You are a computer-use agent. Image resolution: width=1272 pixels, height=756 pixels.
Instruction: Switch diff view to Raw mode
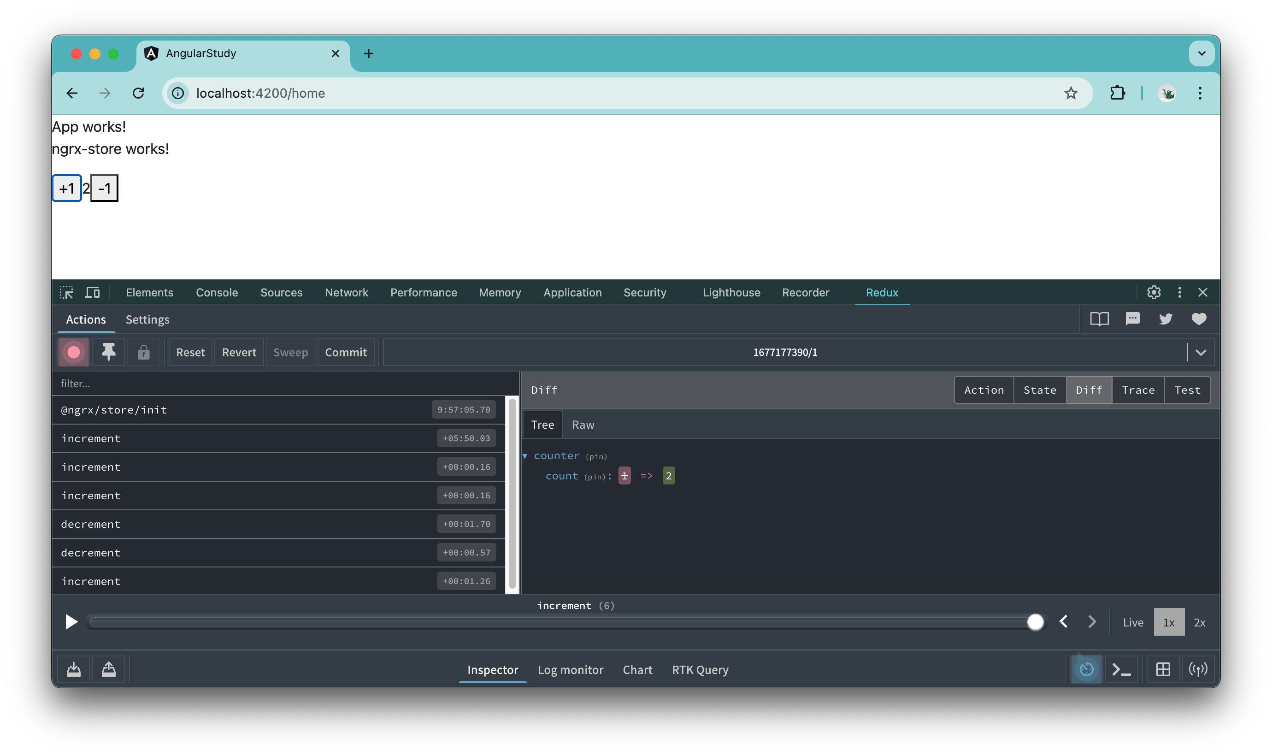click(583, 424)
